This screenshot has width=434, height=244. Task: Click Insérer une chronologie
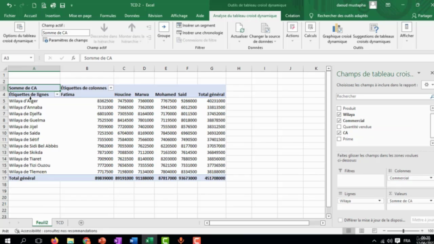199,33
